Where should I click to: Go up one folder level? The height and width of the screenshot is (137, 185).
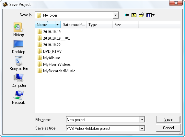[x=134, y=15]
